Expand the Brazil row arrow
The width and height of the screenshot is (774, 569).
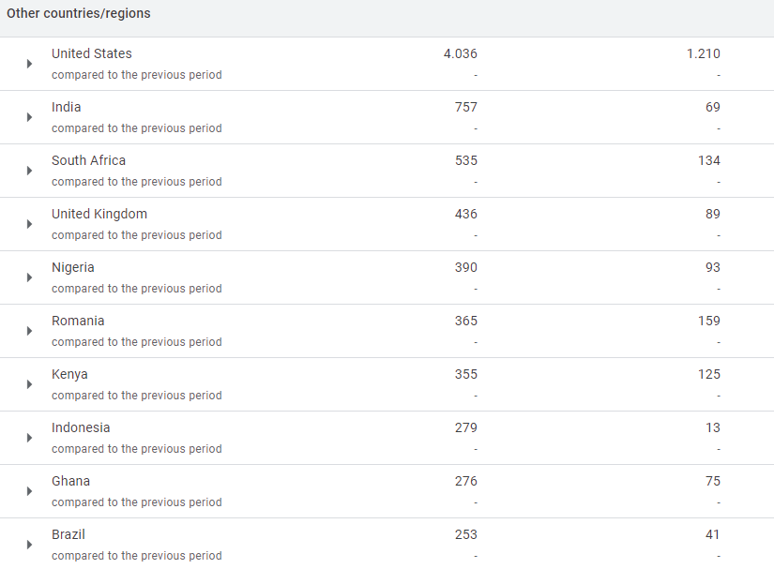click(x=29, y=545)
